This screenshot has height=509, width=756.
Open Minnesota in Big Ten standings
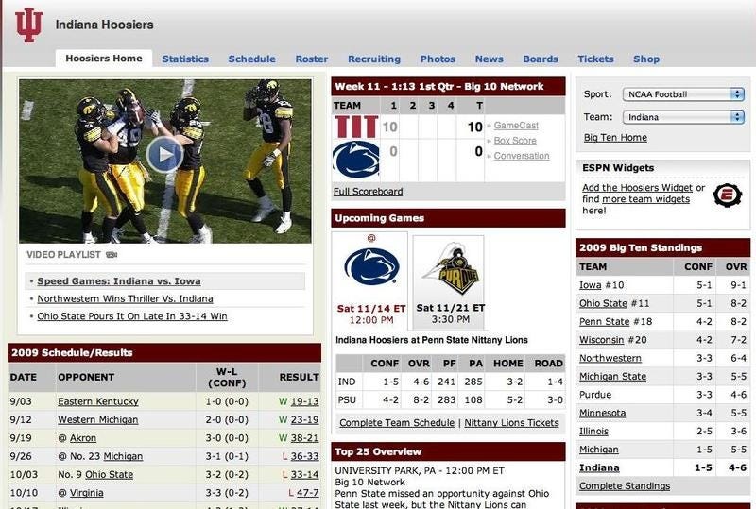(602, 414)
